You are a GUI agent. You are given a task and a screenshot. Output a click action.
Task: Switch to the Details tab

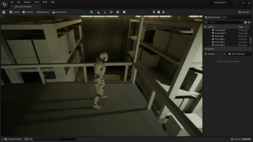(211, 54)
